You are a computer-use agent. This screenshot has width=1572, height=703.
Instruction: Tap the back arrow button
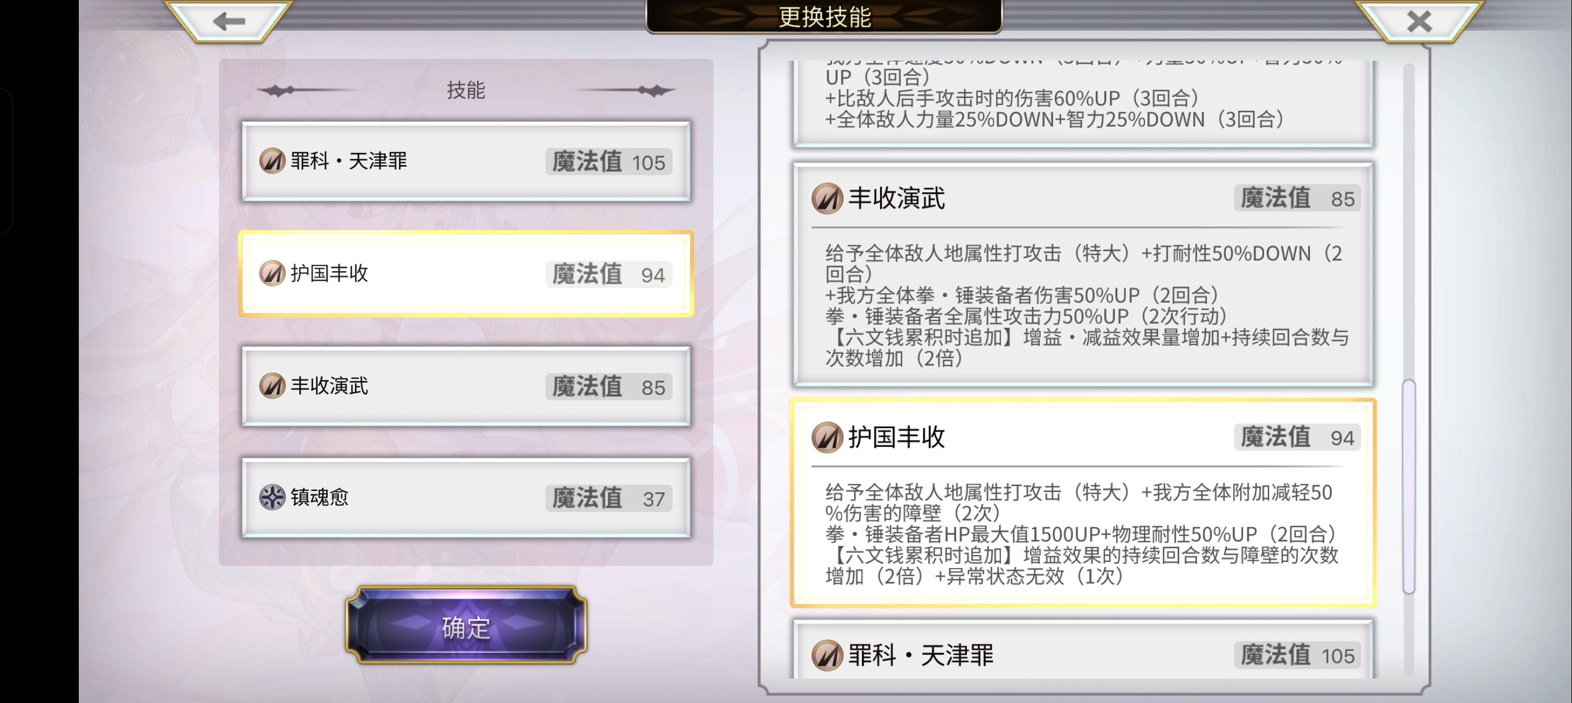click(x=230, y=22)
